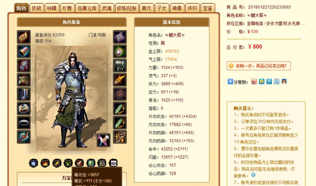Switch to the 技能 tab
This screenshot has height=186, width=316.
coord(36,8)
